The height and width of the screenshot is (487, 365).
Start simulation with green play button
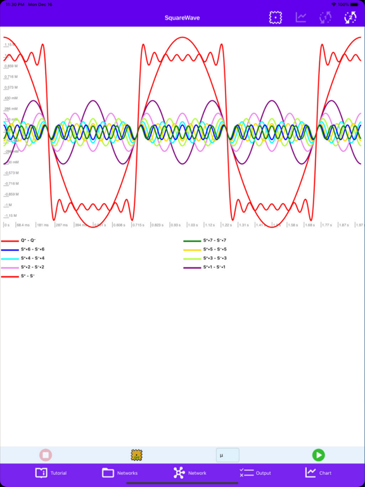click(x=319, y=455)
